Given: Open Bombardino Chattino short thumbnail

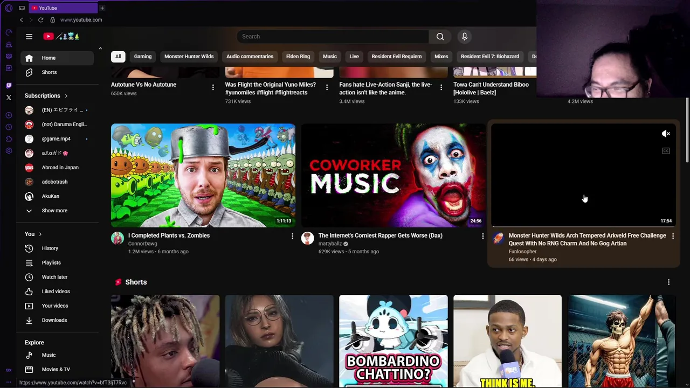Looking at the screenshot, I should (394, 341).
